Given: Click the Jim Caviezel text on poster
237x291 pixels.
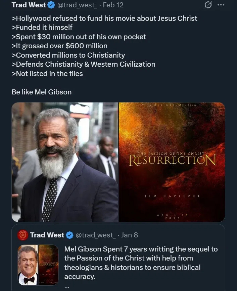Looking at the screenshot, I should tap(172, 196).
